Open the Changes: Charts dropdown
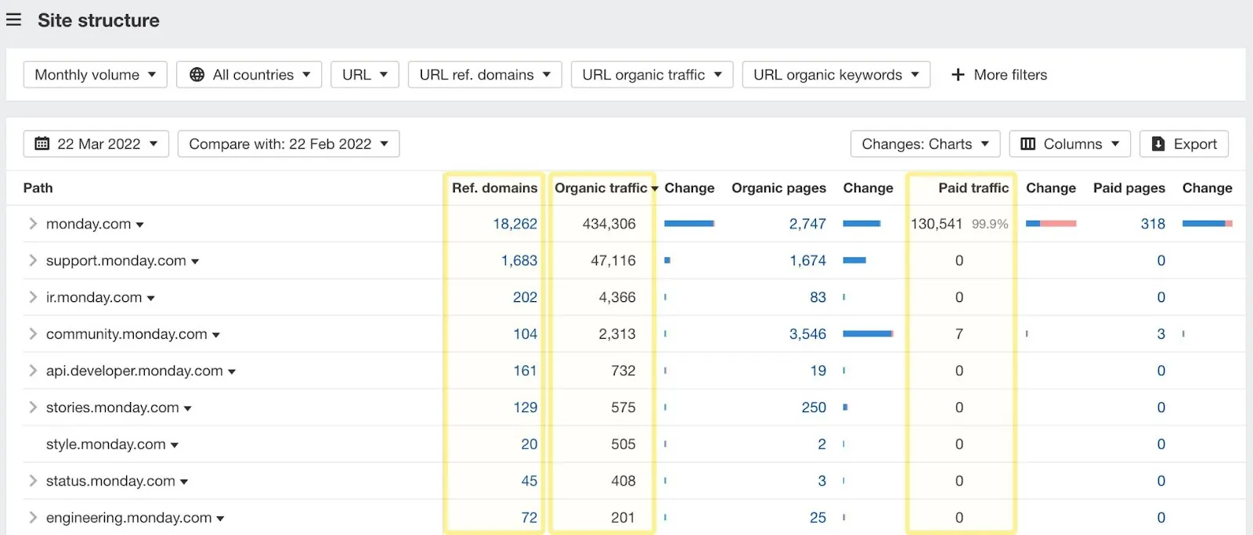Viewport: 1253px width, 535px height. coord(926,144)
